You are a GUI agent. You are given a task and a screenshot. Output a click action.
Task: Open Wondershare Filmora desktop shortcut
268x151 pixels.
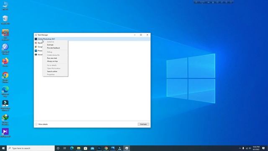5,106
